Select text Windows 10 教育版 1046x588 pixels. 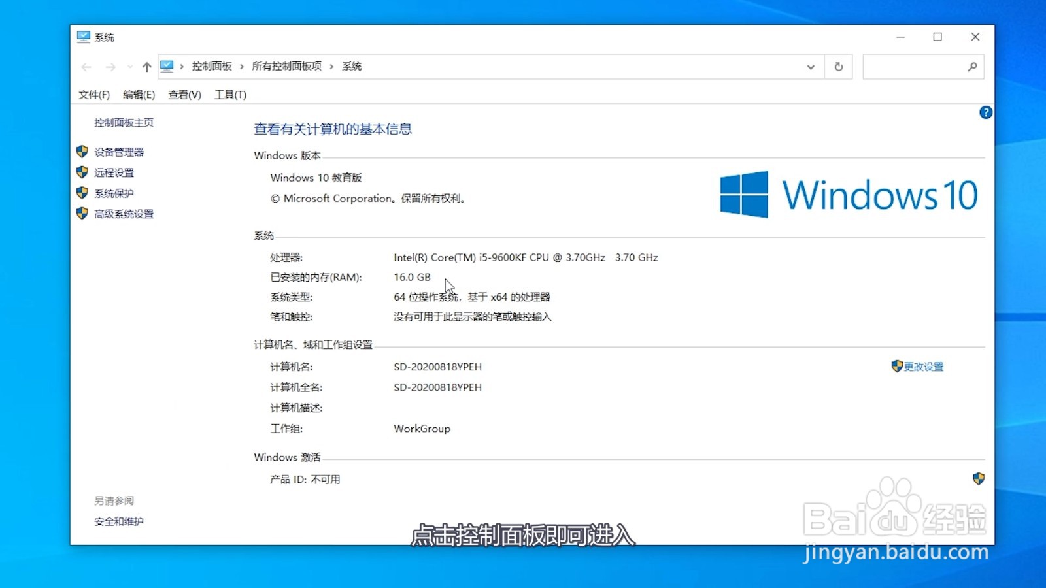[x=316, y=178]
